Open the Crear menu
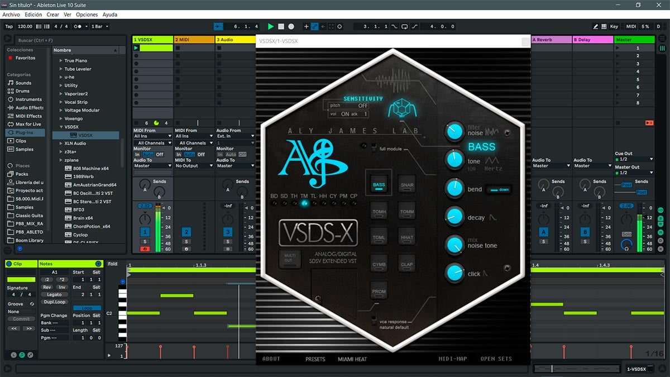The height and width of the screenshot is (377, 670). 52,15
